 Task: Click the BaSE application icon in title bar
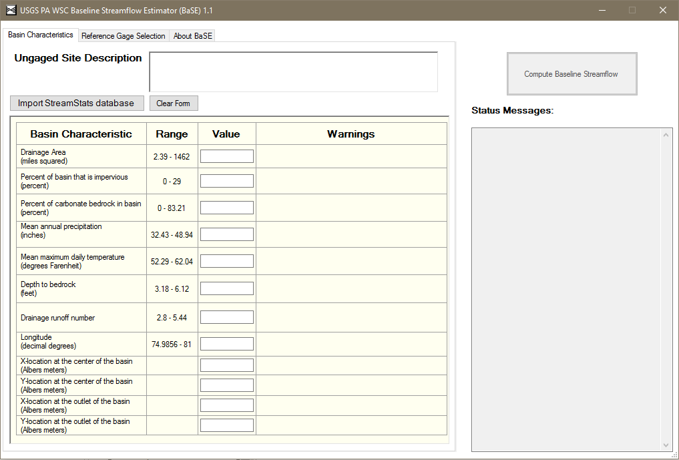pos(11,10)
